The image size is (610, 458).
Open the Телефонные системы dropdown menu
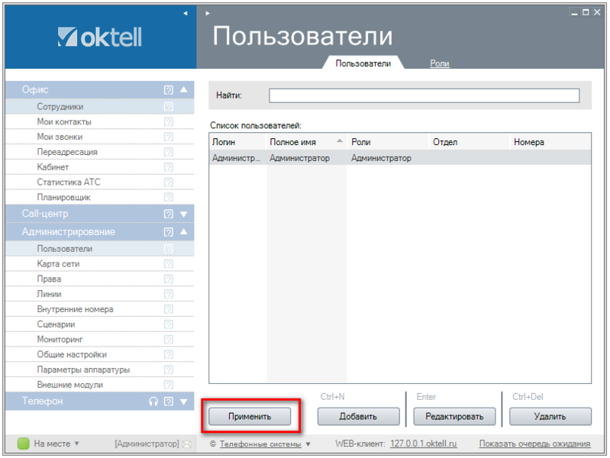pos(308,444)
